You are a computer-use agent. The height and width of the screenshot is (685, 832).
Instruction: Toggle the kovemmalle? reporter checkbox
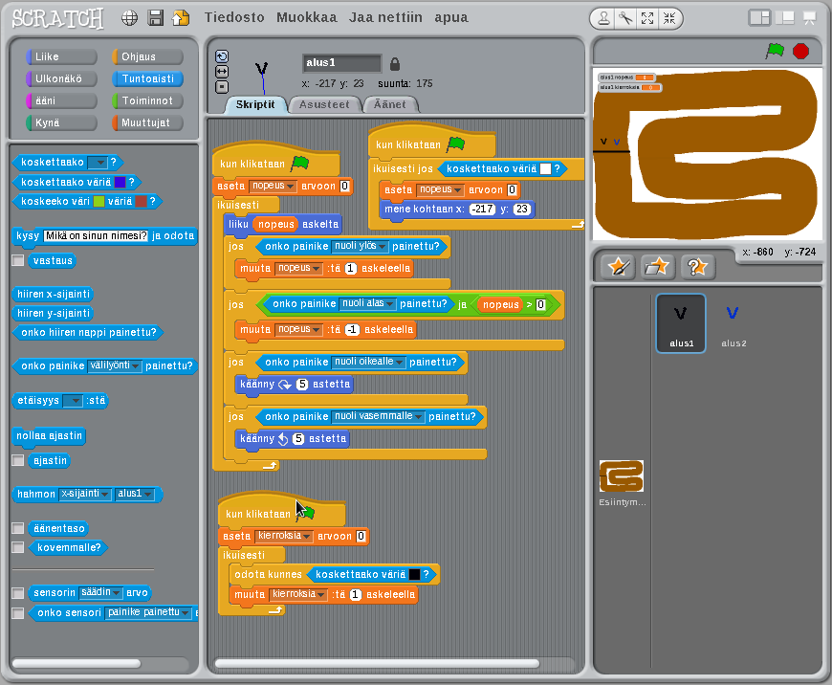click(x=18, y=547)
